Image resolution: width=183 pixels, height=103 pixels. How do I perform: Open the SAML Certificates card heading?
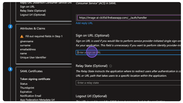pyautogui.click(x=31, y=71)
